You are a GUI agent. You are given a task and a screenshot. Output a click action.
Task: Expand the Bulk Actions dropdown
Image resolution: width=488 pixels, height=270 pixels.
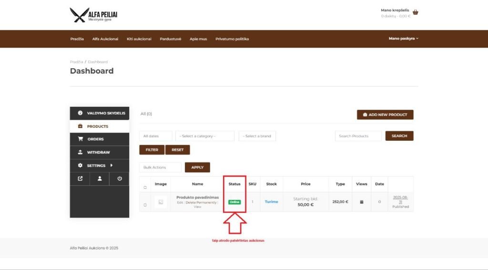tap(160, 167)
